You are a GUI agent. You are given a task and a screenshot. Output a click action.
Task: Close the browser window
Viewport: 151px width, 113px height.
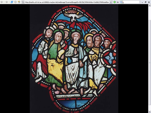click(x=149, y=2)
